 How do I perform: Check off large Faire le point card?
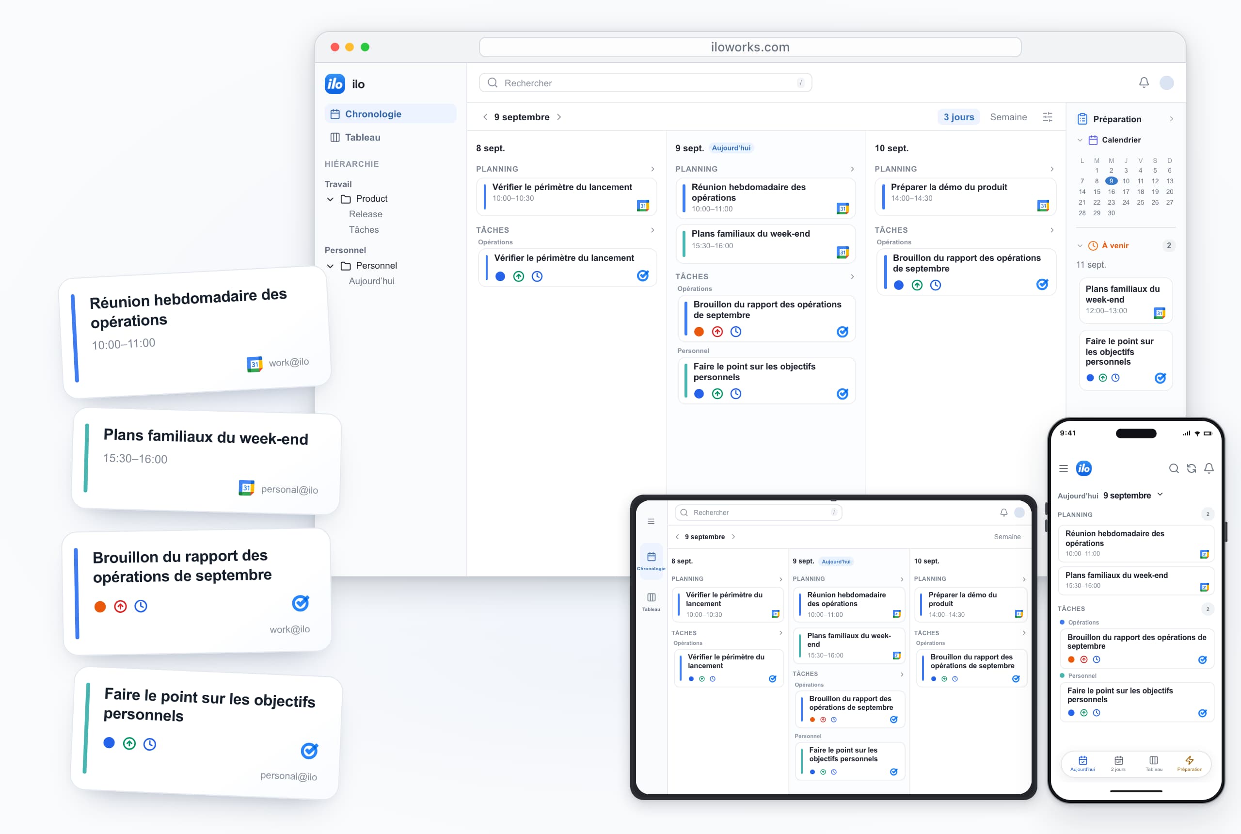[x=309, y=751]
